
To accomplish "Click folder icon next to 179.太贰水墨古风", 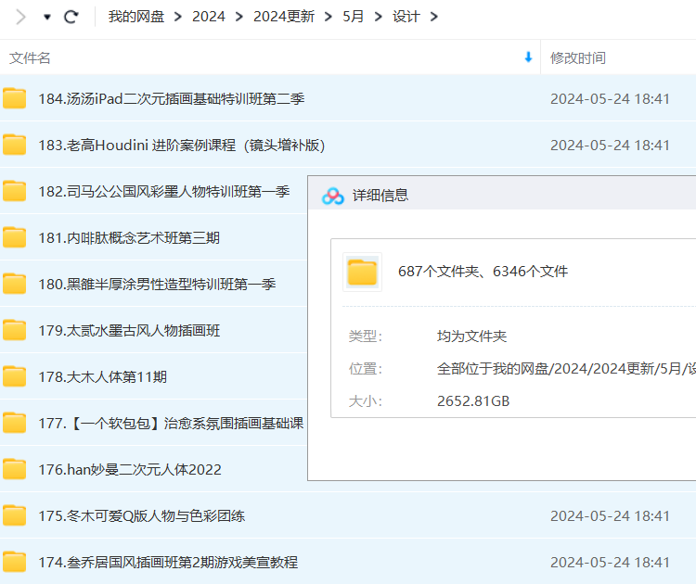I will (15, 330).
